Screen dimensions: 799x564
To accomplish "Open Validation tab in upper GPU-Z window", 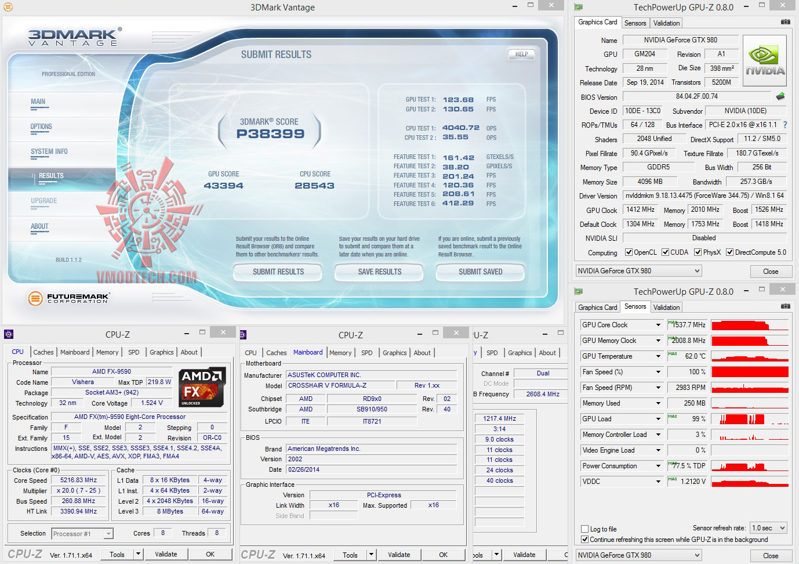I will coord(666,23).
